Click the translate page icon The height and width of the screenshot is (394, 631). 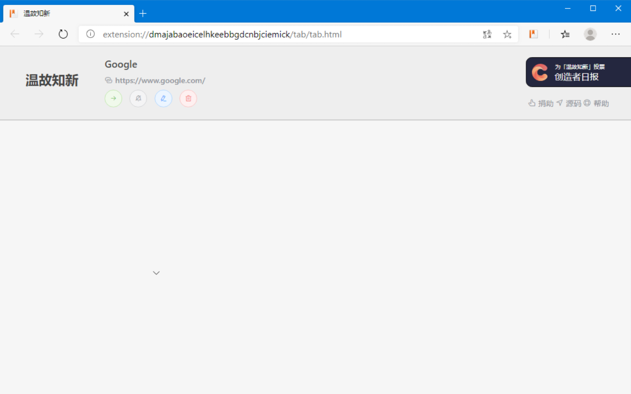pyautogui.click(x=487, y=34)
